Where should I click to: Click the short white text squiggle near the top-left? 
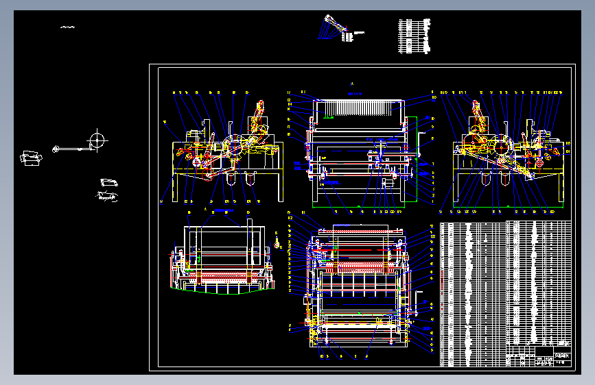67,27
